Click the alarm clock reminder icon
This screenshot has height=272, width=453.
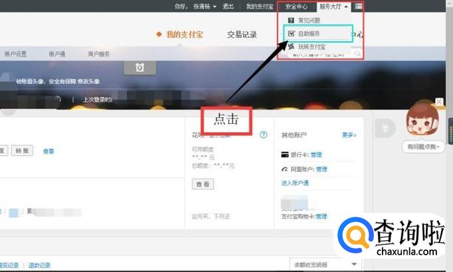click(x=140, y=68)
